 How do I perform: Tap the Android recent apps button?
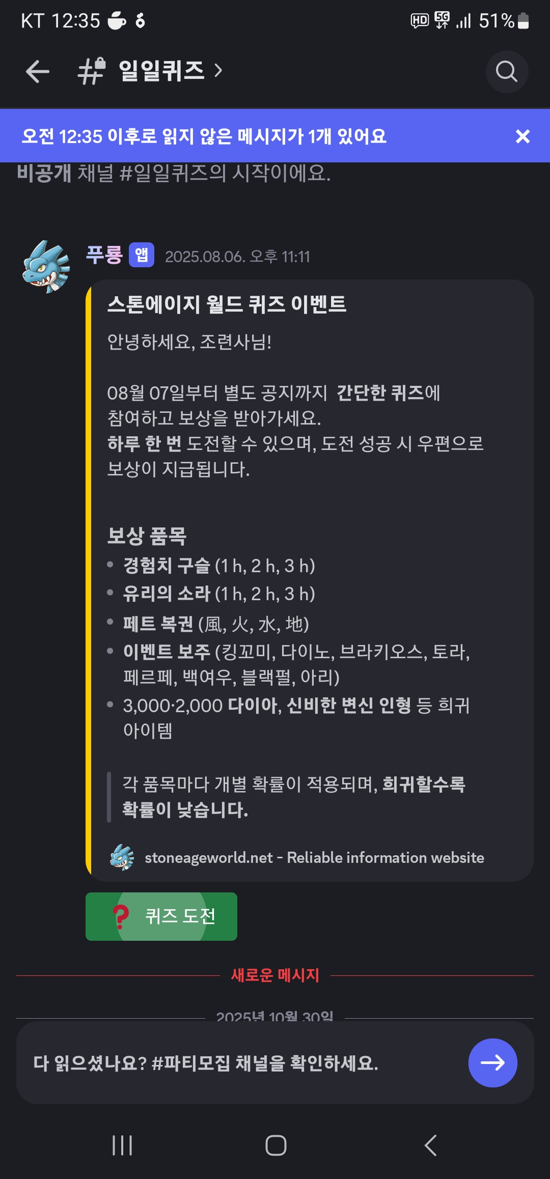pyautogui.click(x=122, y=1145)
